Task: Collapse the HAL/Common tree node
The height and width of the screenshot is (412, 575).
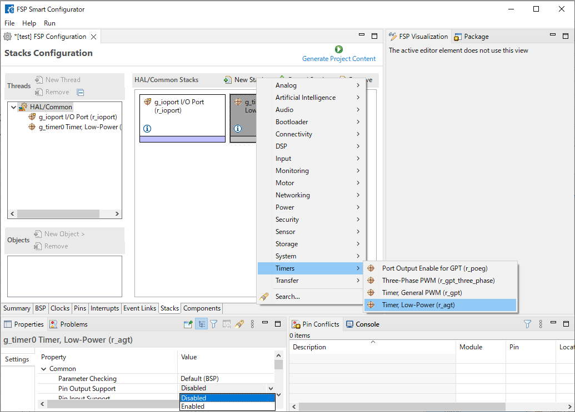Action: pyautogui.click(x=13, y=107)
